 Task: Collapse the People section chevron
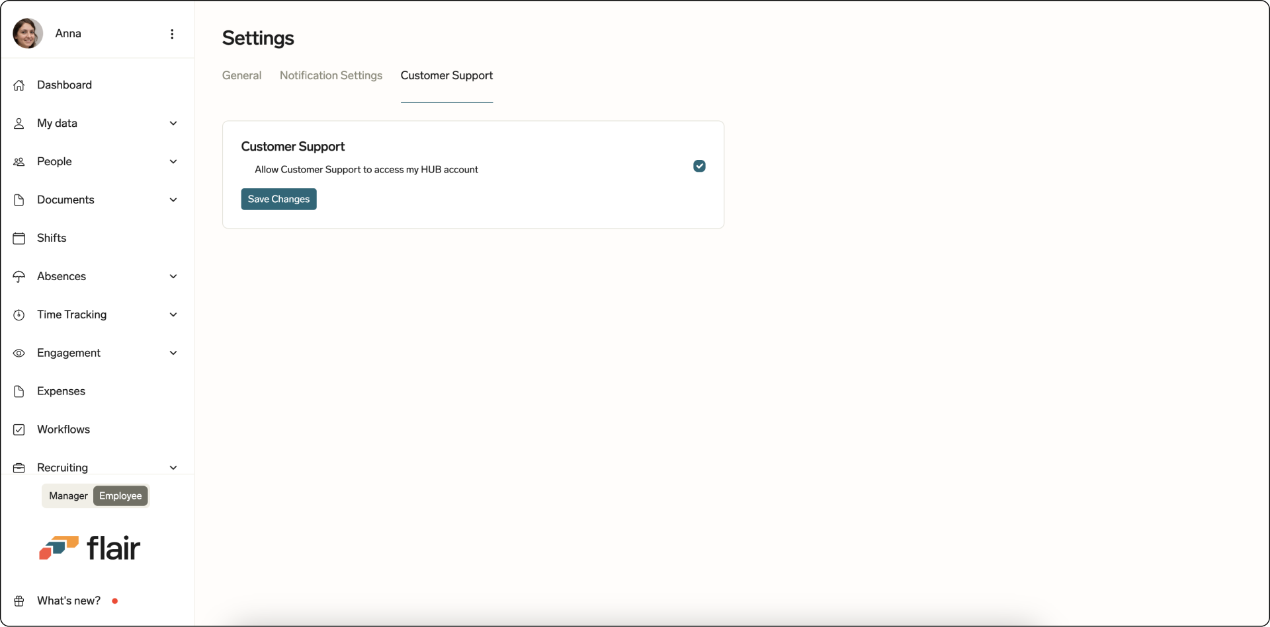pos(173,161)
